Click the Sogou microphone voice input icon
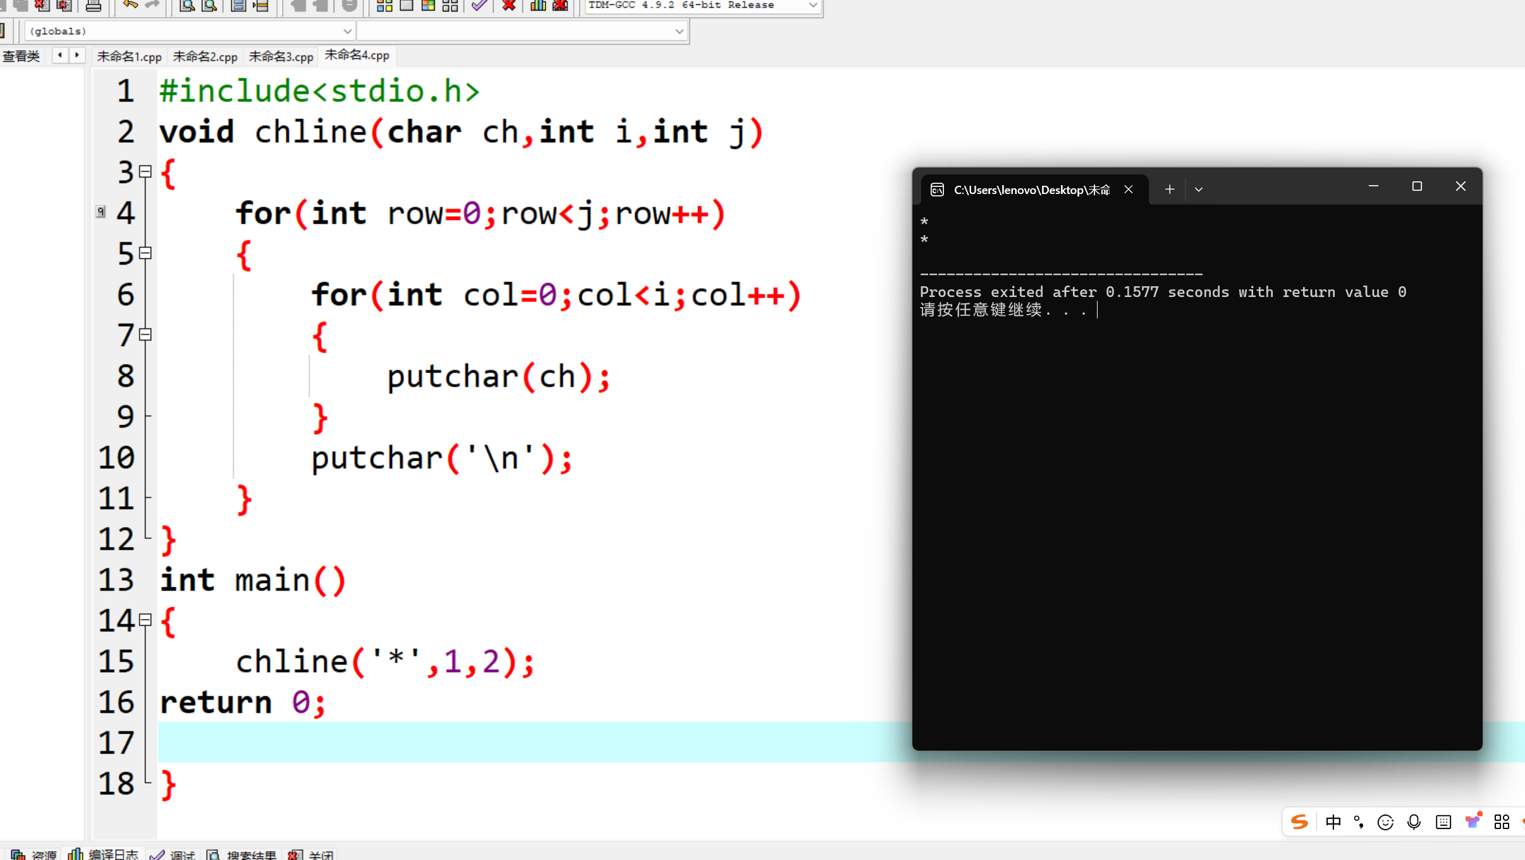 [x=1414, y=822]
